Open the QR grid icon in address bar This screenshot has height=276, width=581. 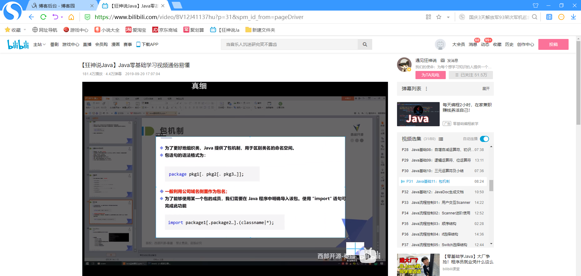(x=428, y=17)
